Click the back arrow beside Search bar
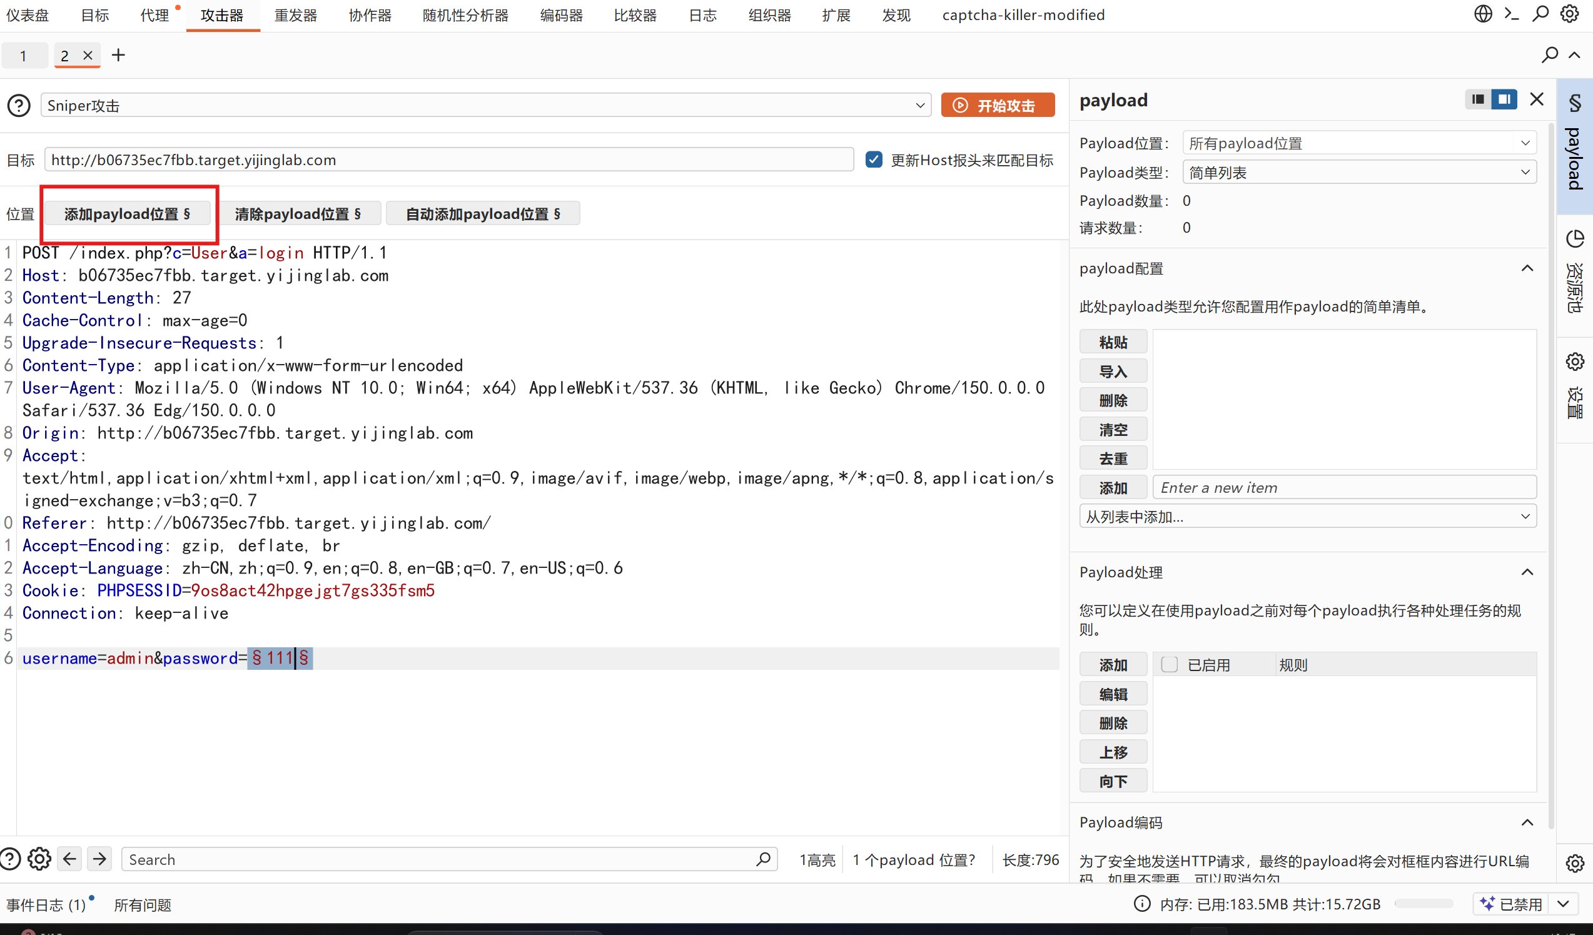 click(x=69, y=859)
